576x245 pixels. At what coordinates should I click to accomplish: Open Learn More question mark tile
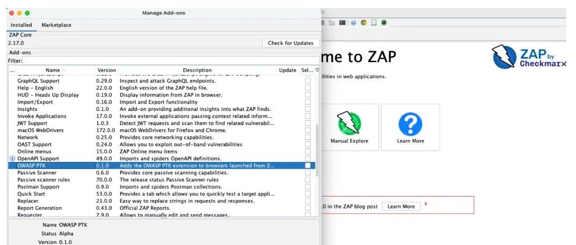(410, 127)
